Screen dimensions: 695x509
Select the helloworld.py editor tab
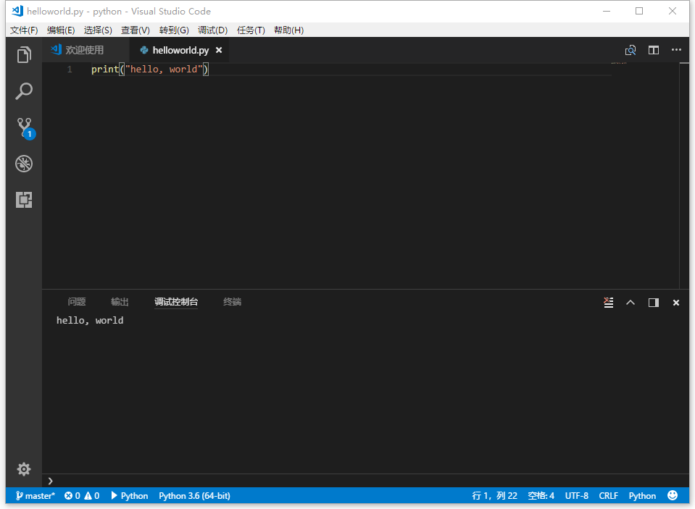pyautogui.click(x=180, y=50)
